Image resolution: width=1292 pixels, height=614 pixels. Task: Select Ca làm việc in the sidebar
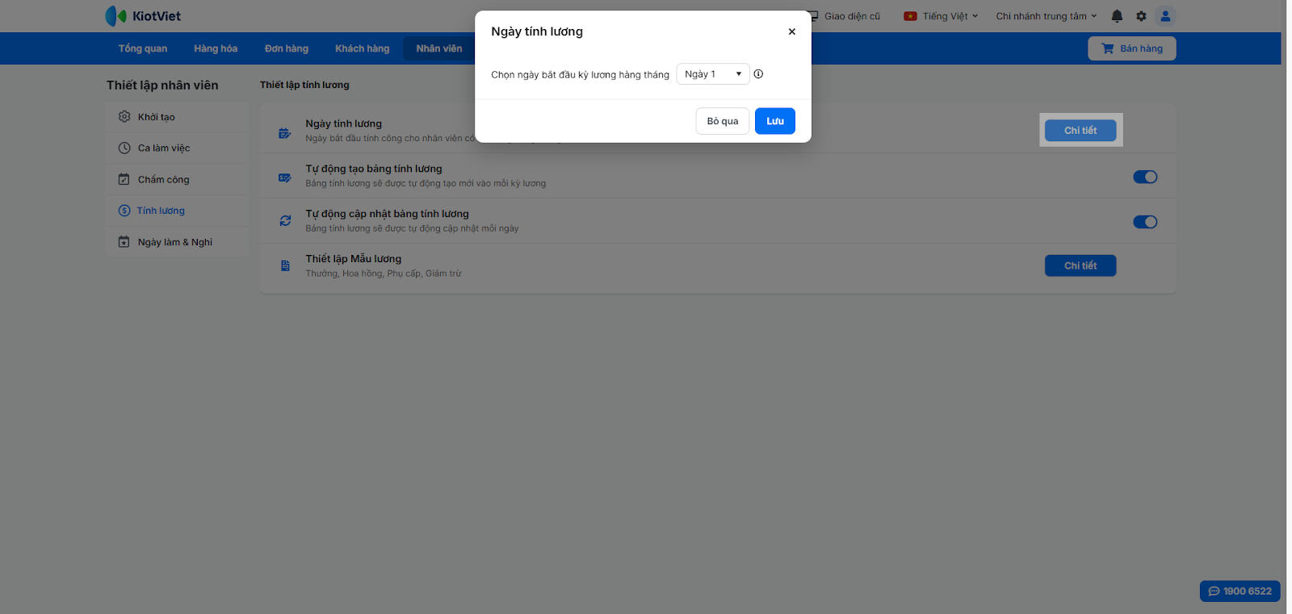coord(177,148)
